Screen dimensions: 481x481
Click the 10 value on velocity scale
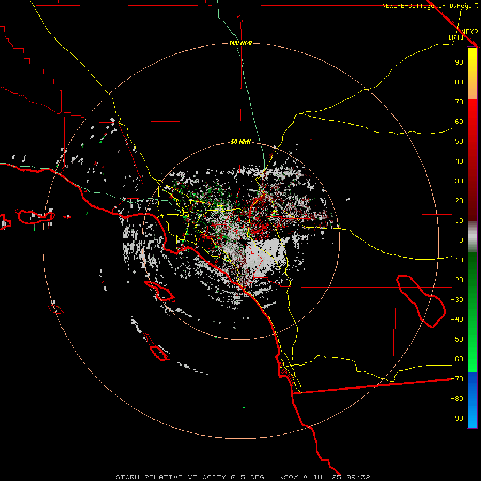click(459, 221)
